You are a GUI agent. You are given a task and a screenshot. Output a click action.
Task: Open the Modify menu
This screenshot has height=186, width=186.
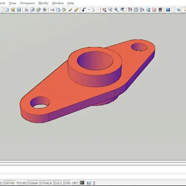click(x=43, y=3)
